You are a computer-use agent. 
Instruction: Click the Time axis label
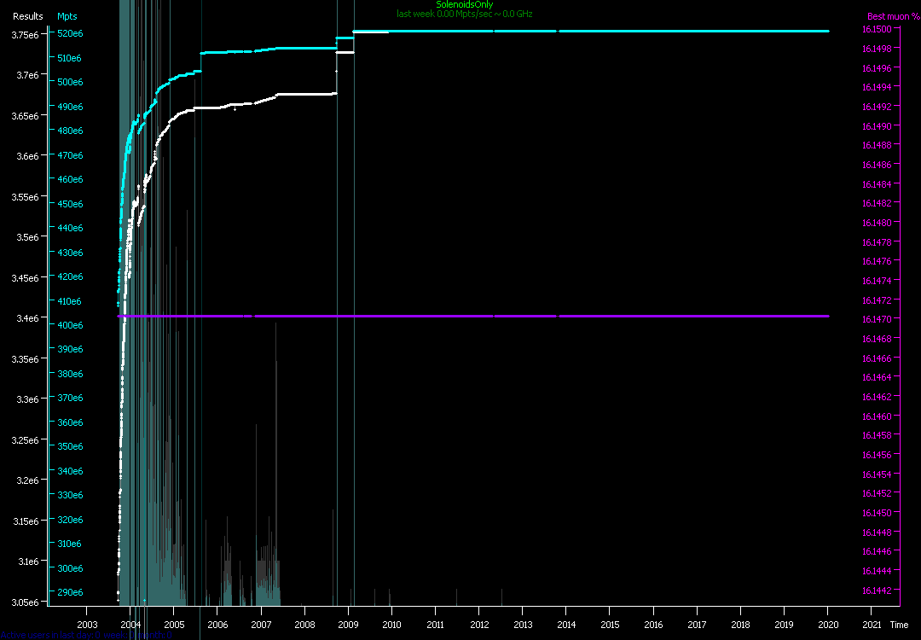point(899,625)
